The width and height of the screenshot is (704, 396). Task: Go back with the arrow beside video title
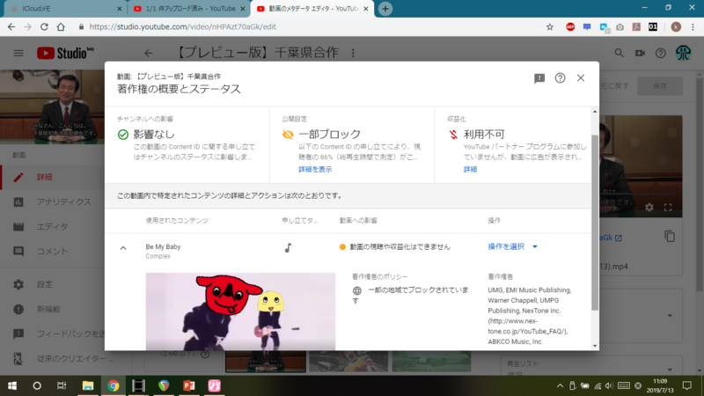[149, 54]
